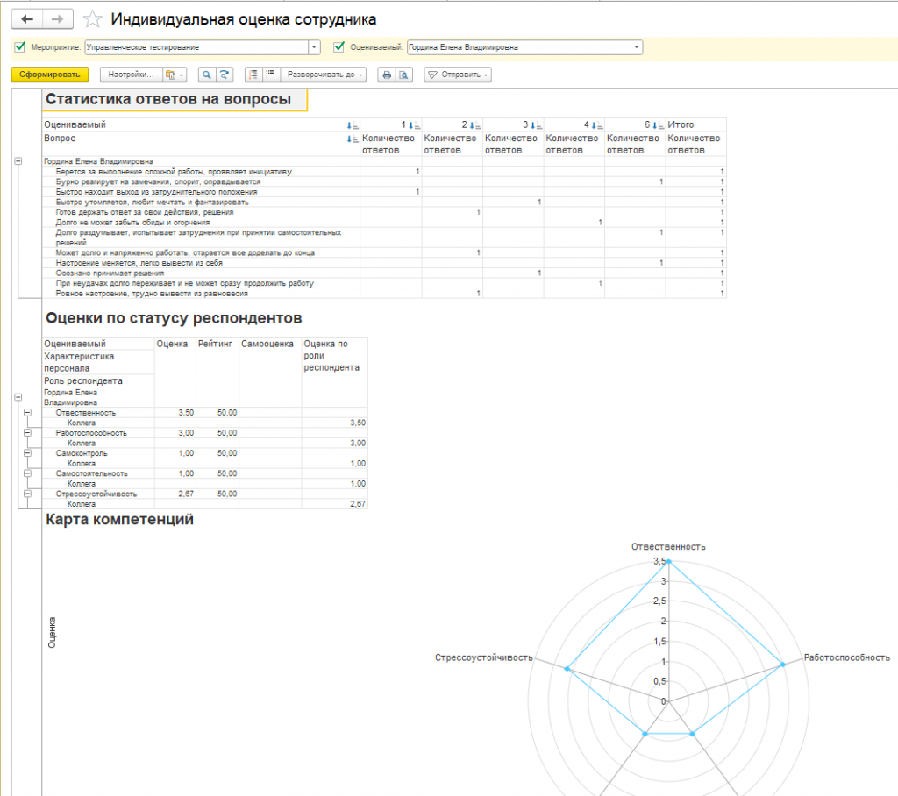898x796 pixels.
Task: Add report to favorites with star icon
Action: tap(92, 19)
